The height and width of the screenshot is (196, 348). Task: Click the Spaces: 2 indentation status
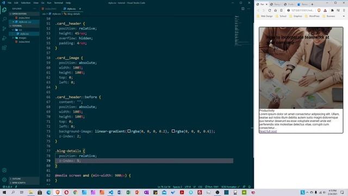click(x=177, y=187)
